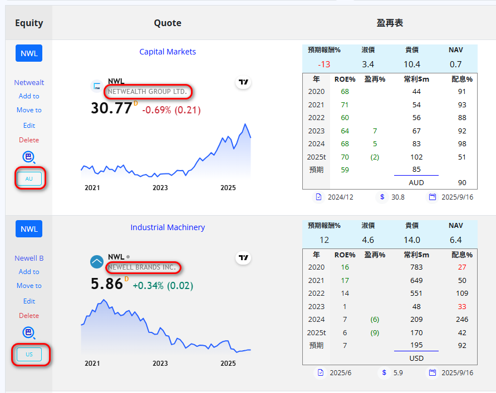Open TradingView logo on Newell Brands chart

(x=243, y=258)
